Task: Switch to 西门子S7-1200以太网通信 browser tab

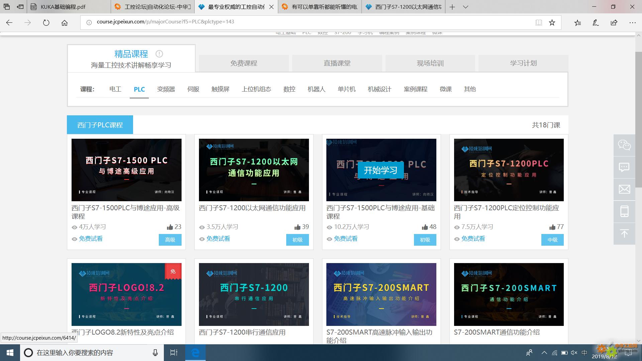Action: point(404,7)
